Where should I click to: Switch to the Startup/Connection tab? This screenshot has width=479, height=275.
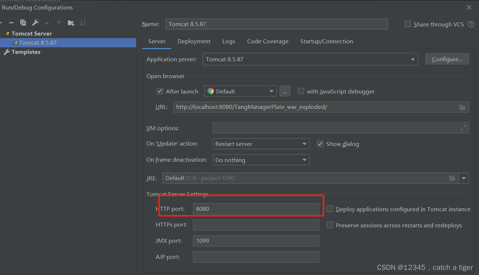point(327,41)
